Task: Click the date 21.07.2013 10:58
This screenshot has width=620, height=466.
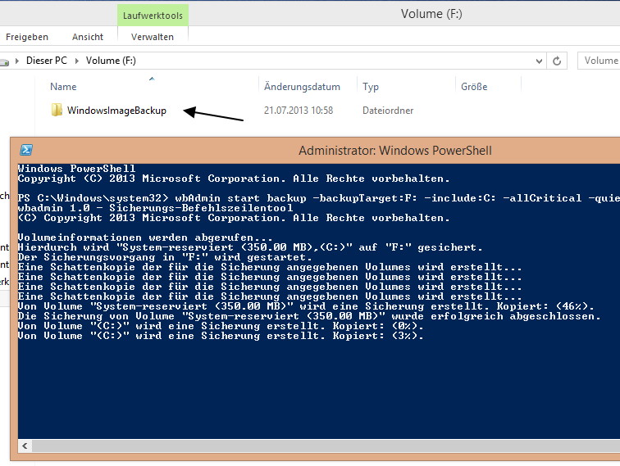Action: coord(299,111)
